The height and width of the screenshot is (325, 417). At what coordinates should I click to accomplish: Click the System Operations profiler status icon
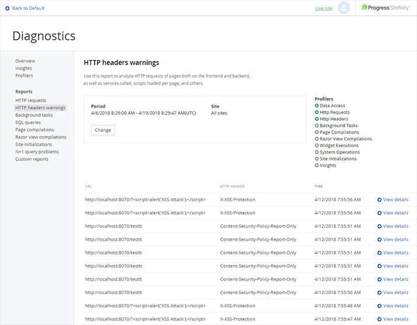coord(317,152)
